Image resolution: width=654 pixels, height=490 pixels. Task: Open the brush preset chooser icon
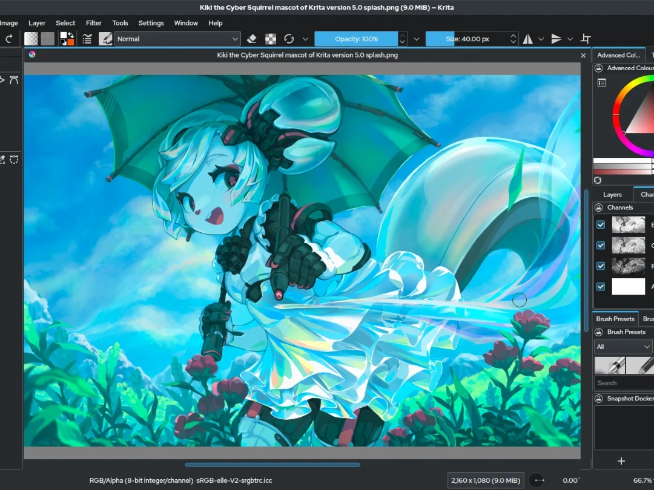pyautogui.click(x=105, y=39)
